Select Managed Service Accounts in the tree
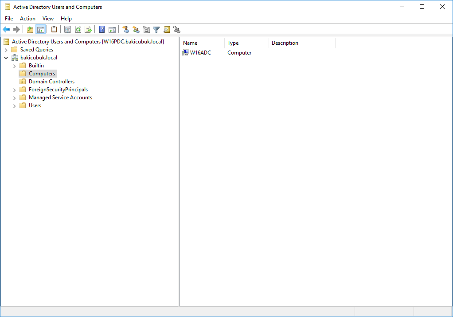 [60, 98]
